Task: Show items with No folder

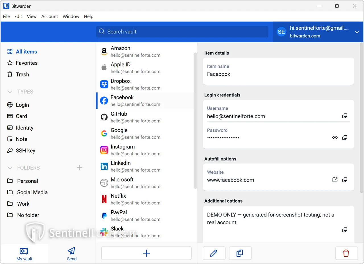Action: 23,215
